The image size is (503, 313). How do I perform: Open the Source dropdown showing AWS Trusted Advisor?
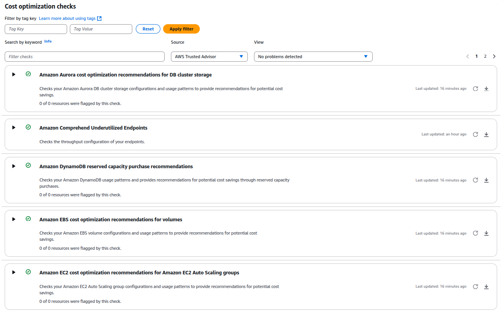209,57
